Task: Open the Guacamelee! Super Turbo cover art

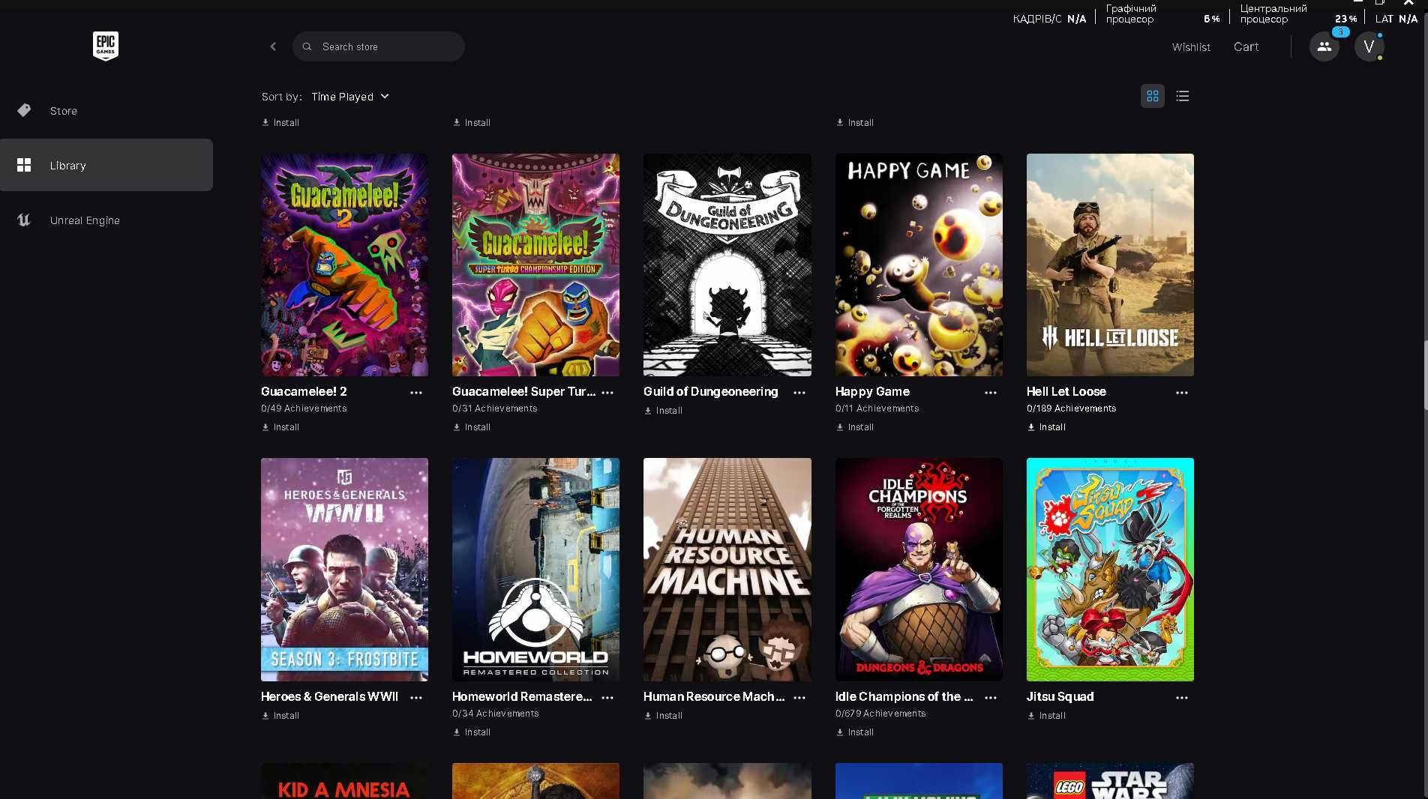Action: [535, 265]
